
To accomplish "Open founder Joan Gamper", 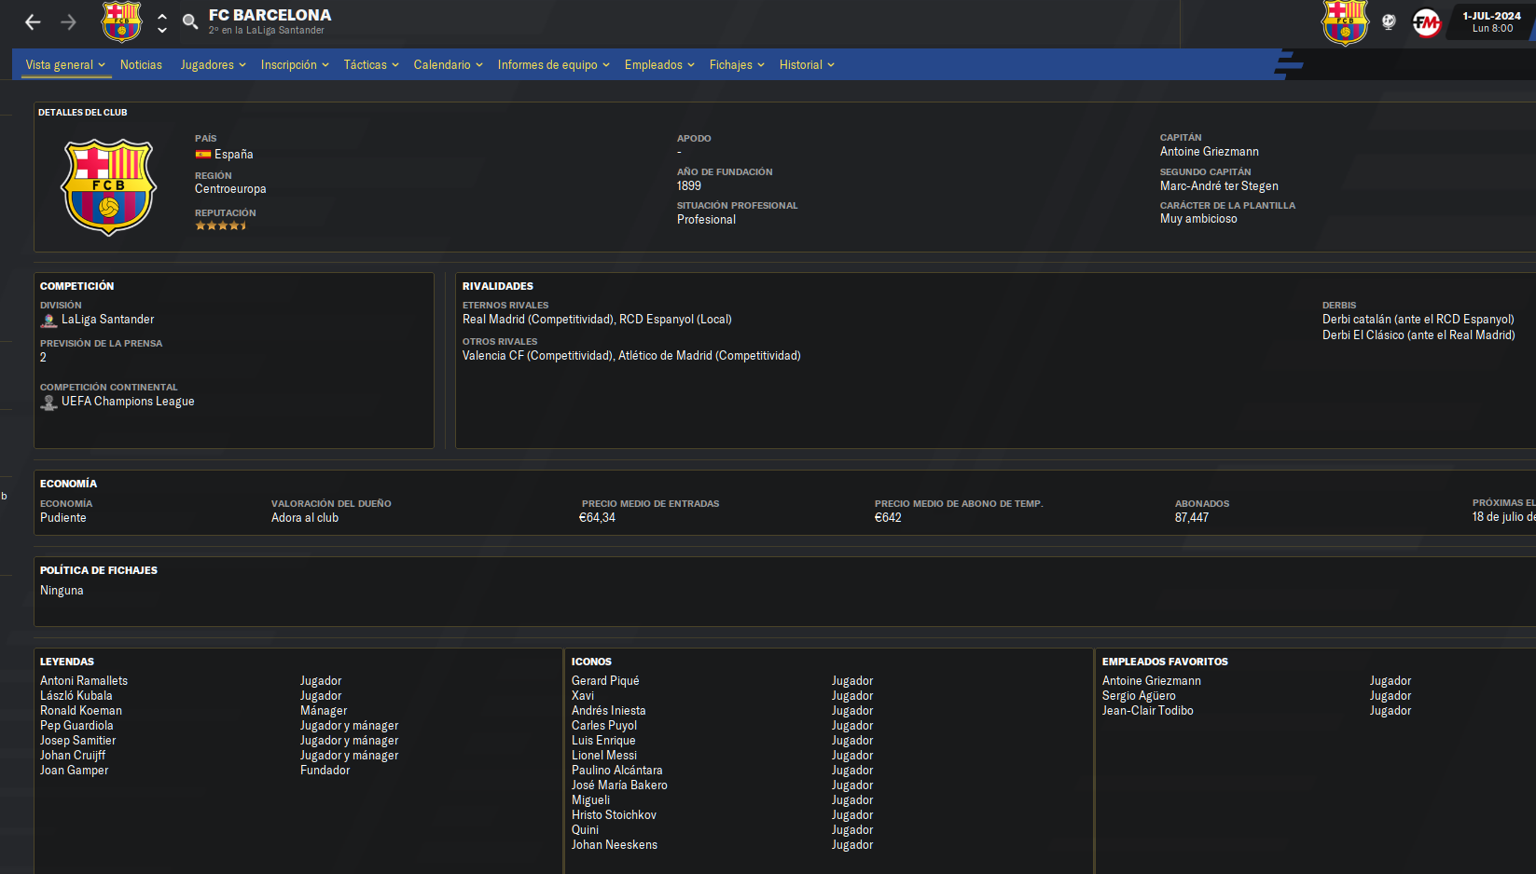I will coord(74,771).
